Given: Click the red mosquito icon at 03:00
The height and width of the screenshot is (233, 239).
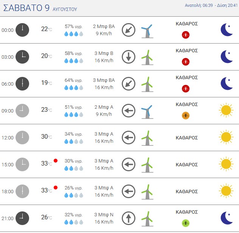Looking at the screenshot, I should [186, 62].
